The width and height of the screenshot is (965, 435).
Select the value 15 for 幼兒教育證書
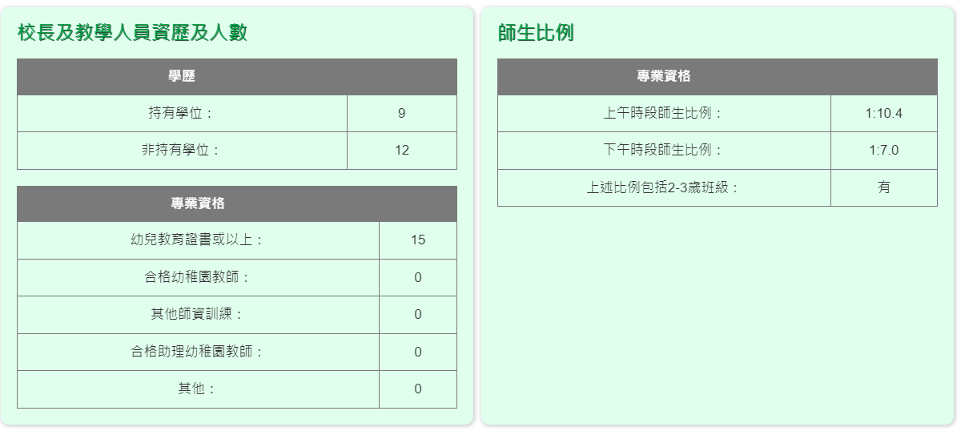click(x=417, y=240)
